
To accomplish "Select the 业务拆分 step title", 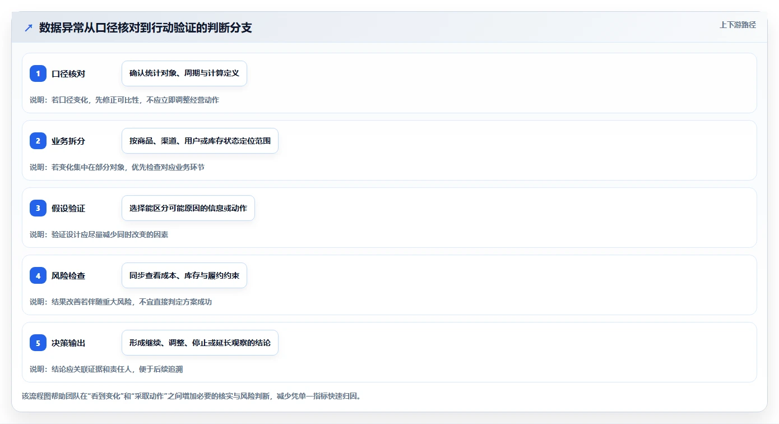I will [x=68, y=141].
